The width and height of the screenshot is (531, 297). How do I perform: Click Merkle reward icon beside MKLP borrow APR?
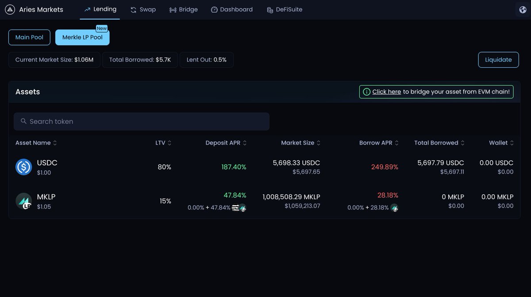pos(394,208)
